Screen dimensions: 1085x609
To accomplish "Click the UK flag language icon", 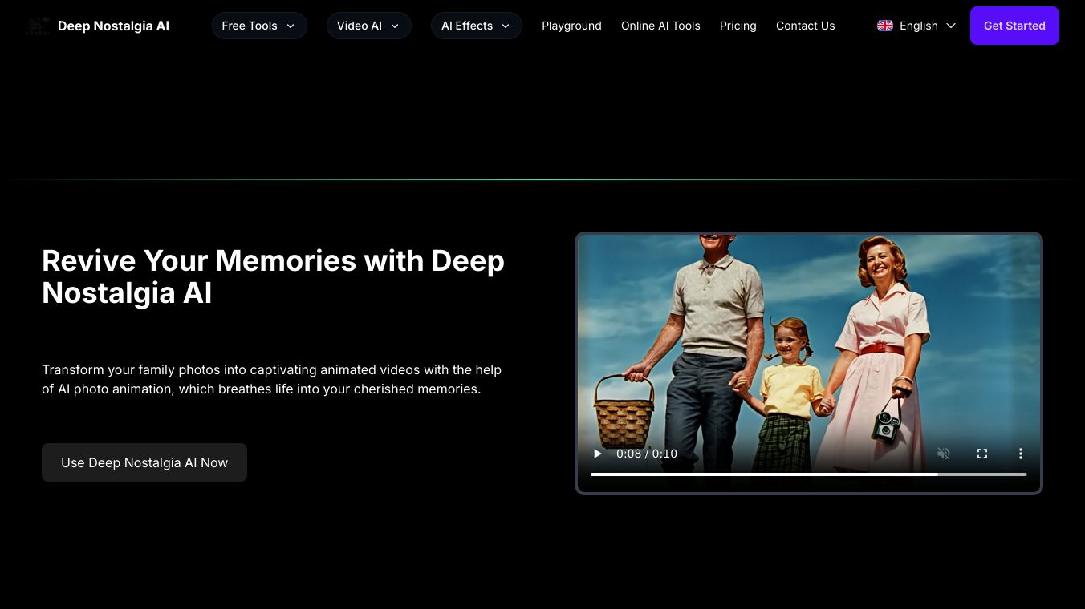I will pos(885,26).
